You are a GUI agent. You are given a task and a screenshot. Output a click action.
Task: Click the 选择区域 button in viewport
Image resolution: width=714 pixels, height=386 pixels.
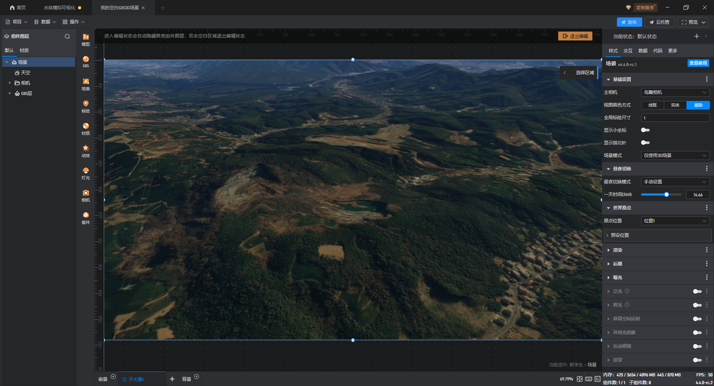pyautogui.click(x=585, y=73)
